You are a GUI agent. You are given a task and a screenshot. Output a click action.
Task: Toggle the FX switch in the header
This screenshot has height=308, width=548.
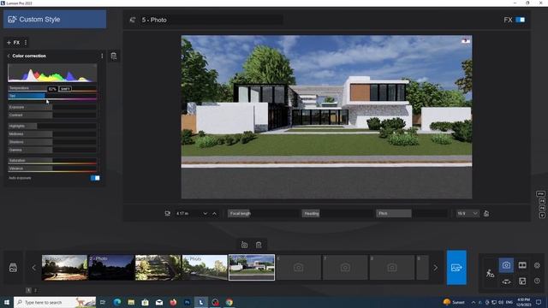(521, 20)
